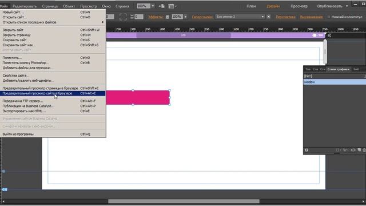This screenshot has width=366, height=206.
Task: Open the opacity slider arrow
Action: (x=185, y=17)
